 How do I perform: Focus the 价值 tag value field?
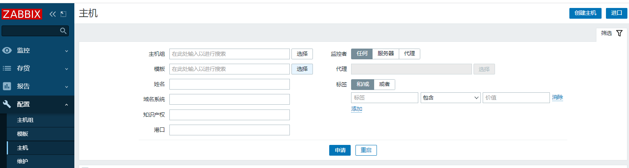pyautogui.click(x=516, y=98)
